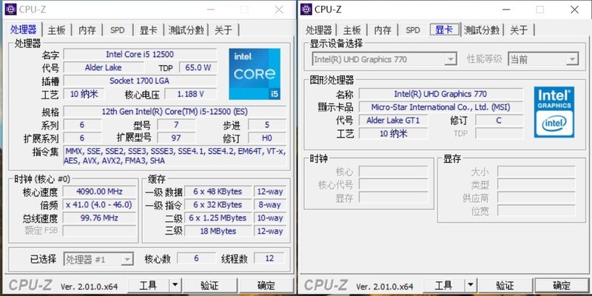
Task: Click the empty 额定 FSB field
Action: pyautogui.click(x=99, y=231)
